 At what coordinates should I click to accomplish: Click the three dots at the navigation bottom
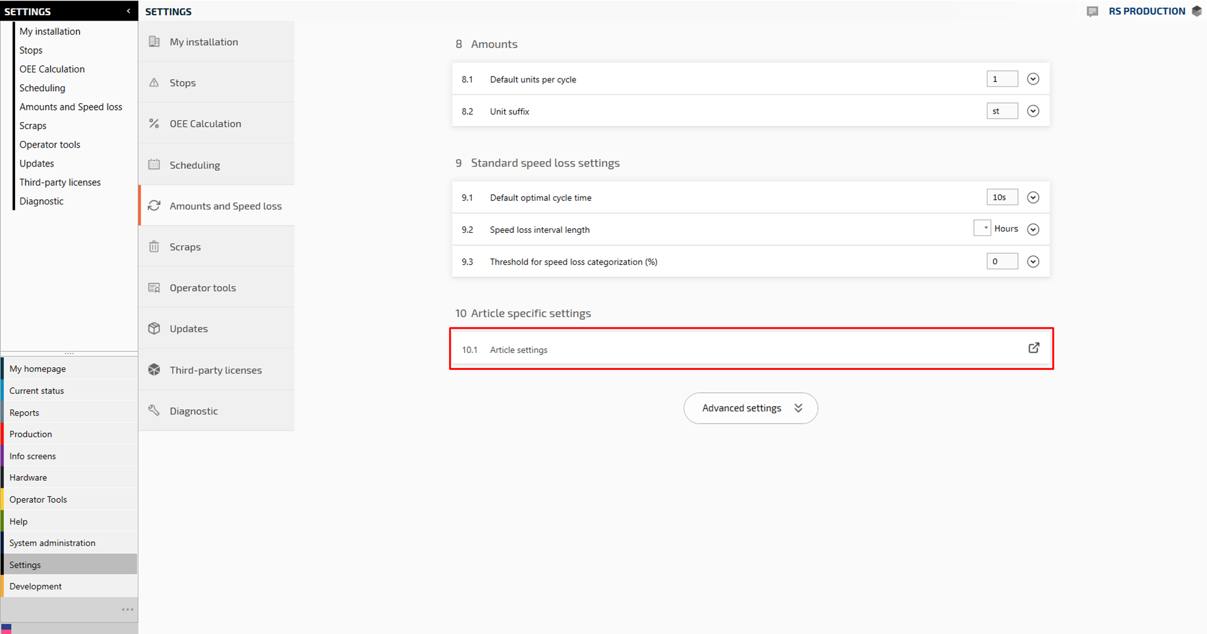[127, 609]
